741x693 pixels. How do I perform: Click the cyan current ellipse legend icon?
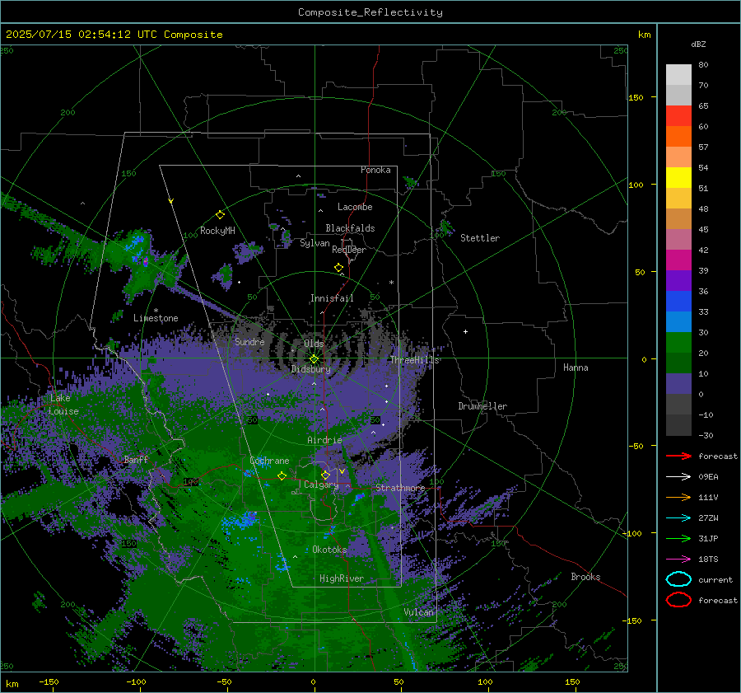click(x=678, y=579)
